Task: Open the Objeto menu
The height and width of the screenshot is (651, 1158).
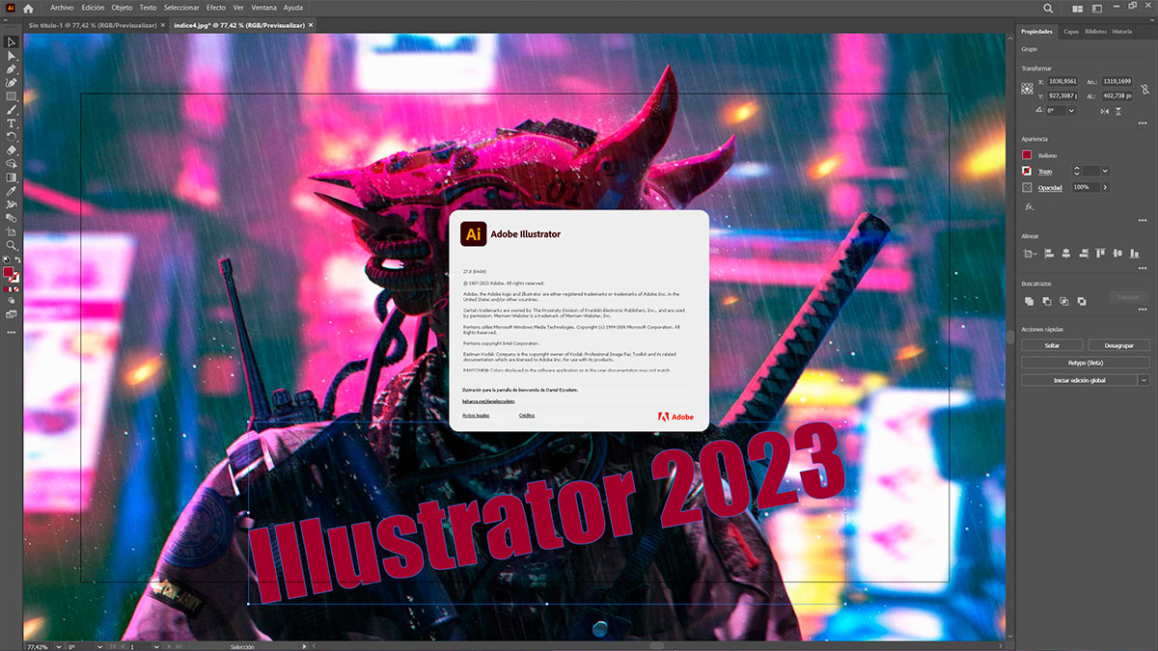Action: (x=122, y=8)
